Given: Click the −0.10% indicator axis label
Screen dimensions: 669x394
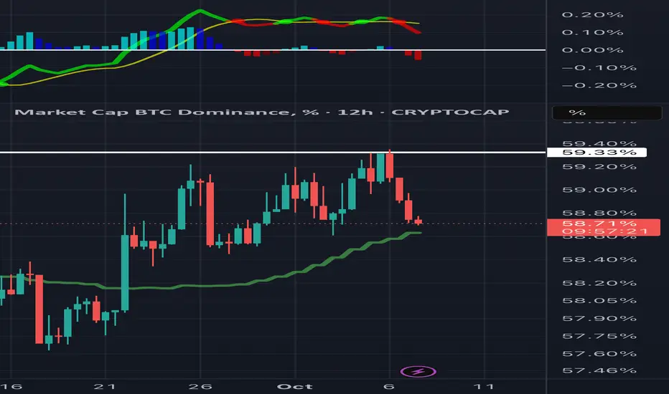Looking at the screenshot, I should [599, 68].
